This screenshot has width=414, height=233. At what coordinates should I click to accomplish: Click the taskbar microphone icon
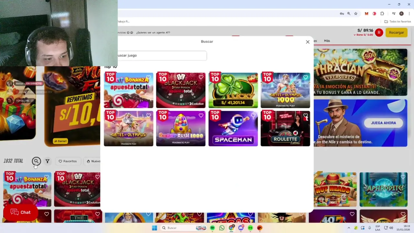(369, 228)
